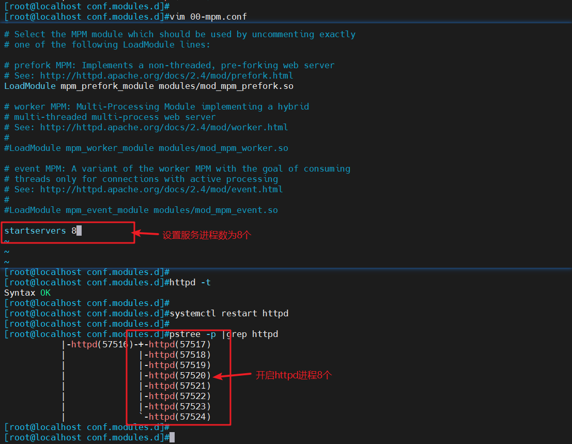Click the 'systemctl restart httpd' command
This screenshot has width=572, height=444.
click(229, 313)
